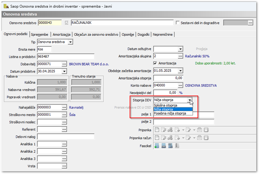This screenshot has width=259, height=174.
Task: Click into the Delovni nalog input field
Action: (66, 137)
